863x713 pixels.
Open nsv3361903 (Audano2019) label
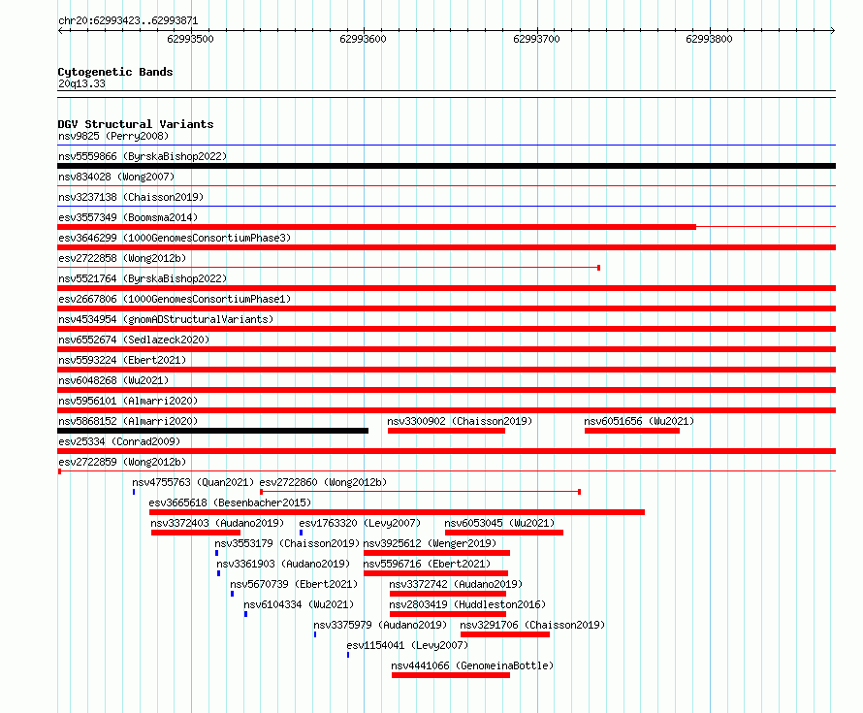pyautogui.click(x=283, y=564)
